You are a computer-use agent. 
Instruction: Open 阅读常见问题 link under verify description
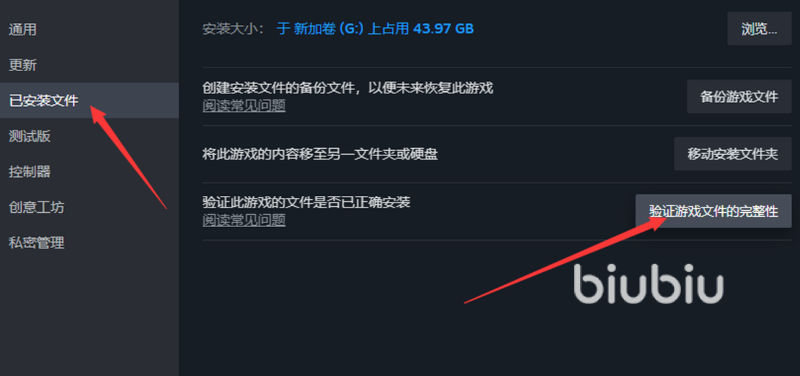coord(244,220)
